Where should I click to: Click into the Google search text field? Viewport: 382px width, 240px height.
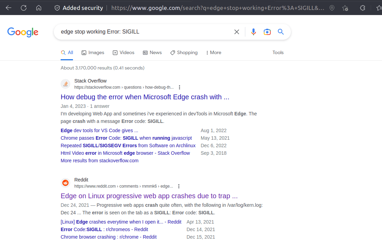pyautogui.click(x=144, y=32)
